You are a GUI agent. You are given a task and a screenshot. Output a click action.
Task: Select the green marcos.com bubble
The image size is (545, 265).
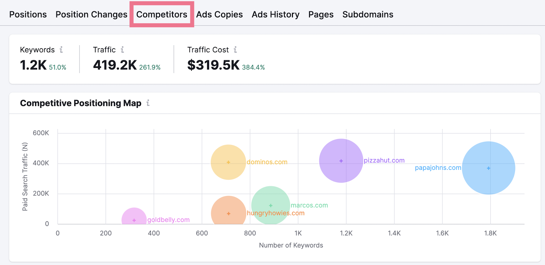coord(271,205)
